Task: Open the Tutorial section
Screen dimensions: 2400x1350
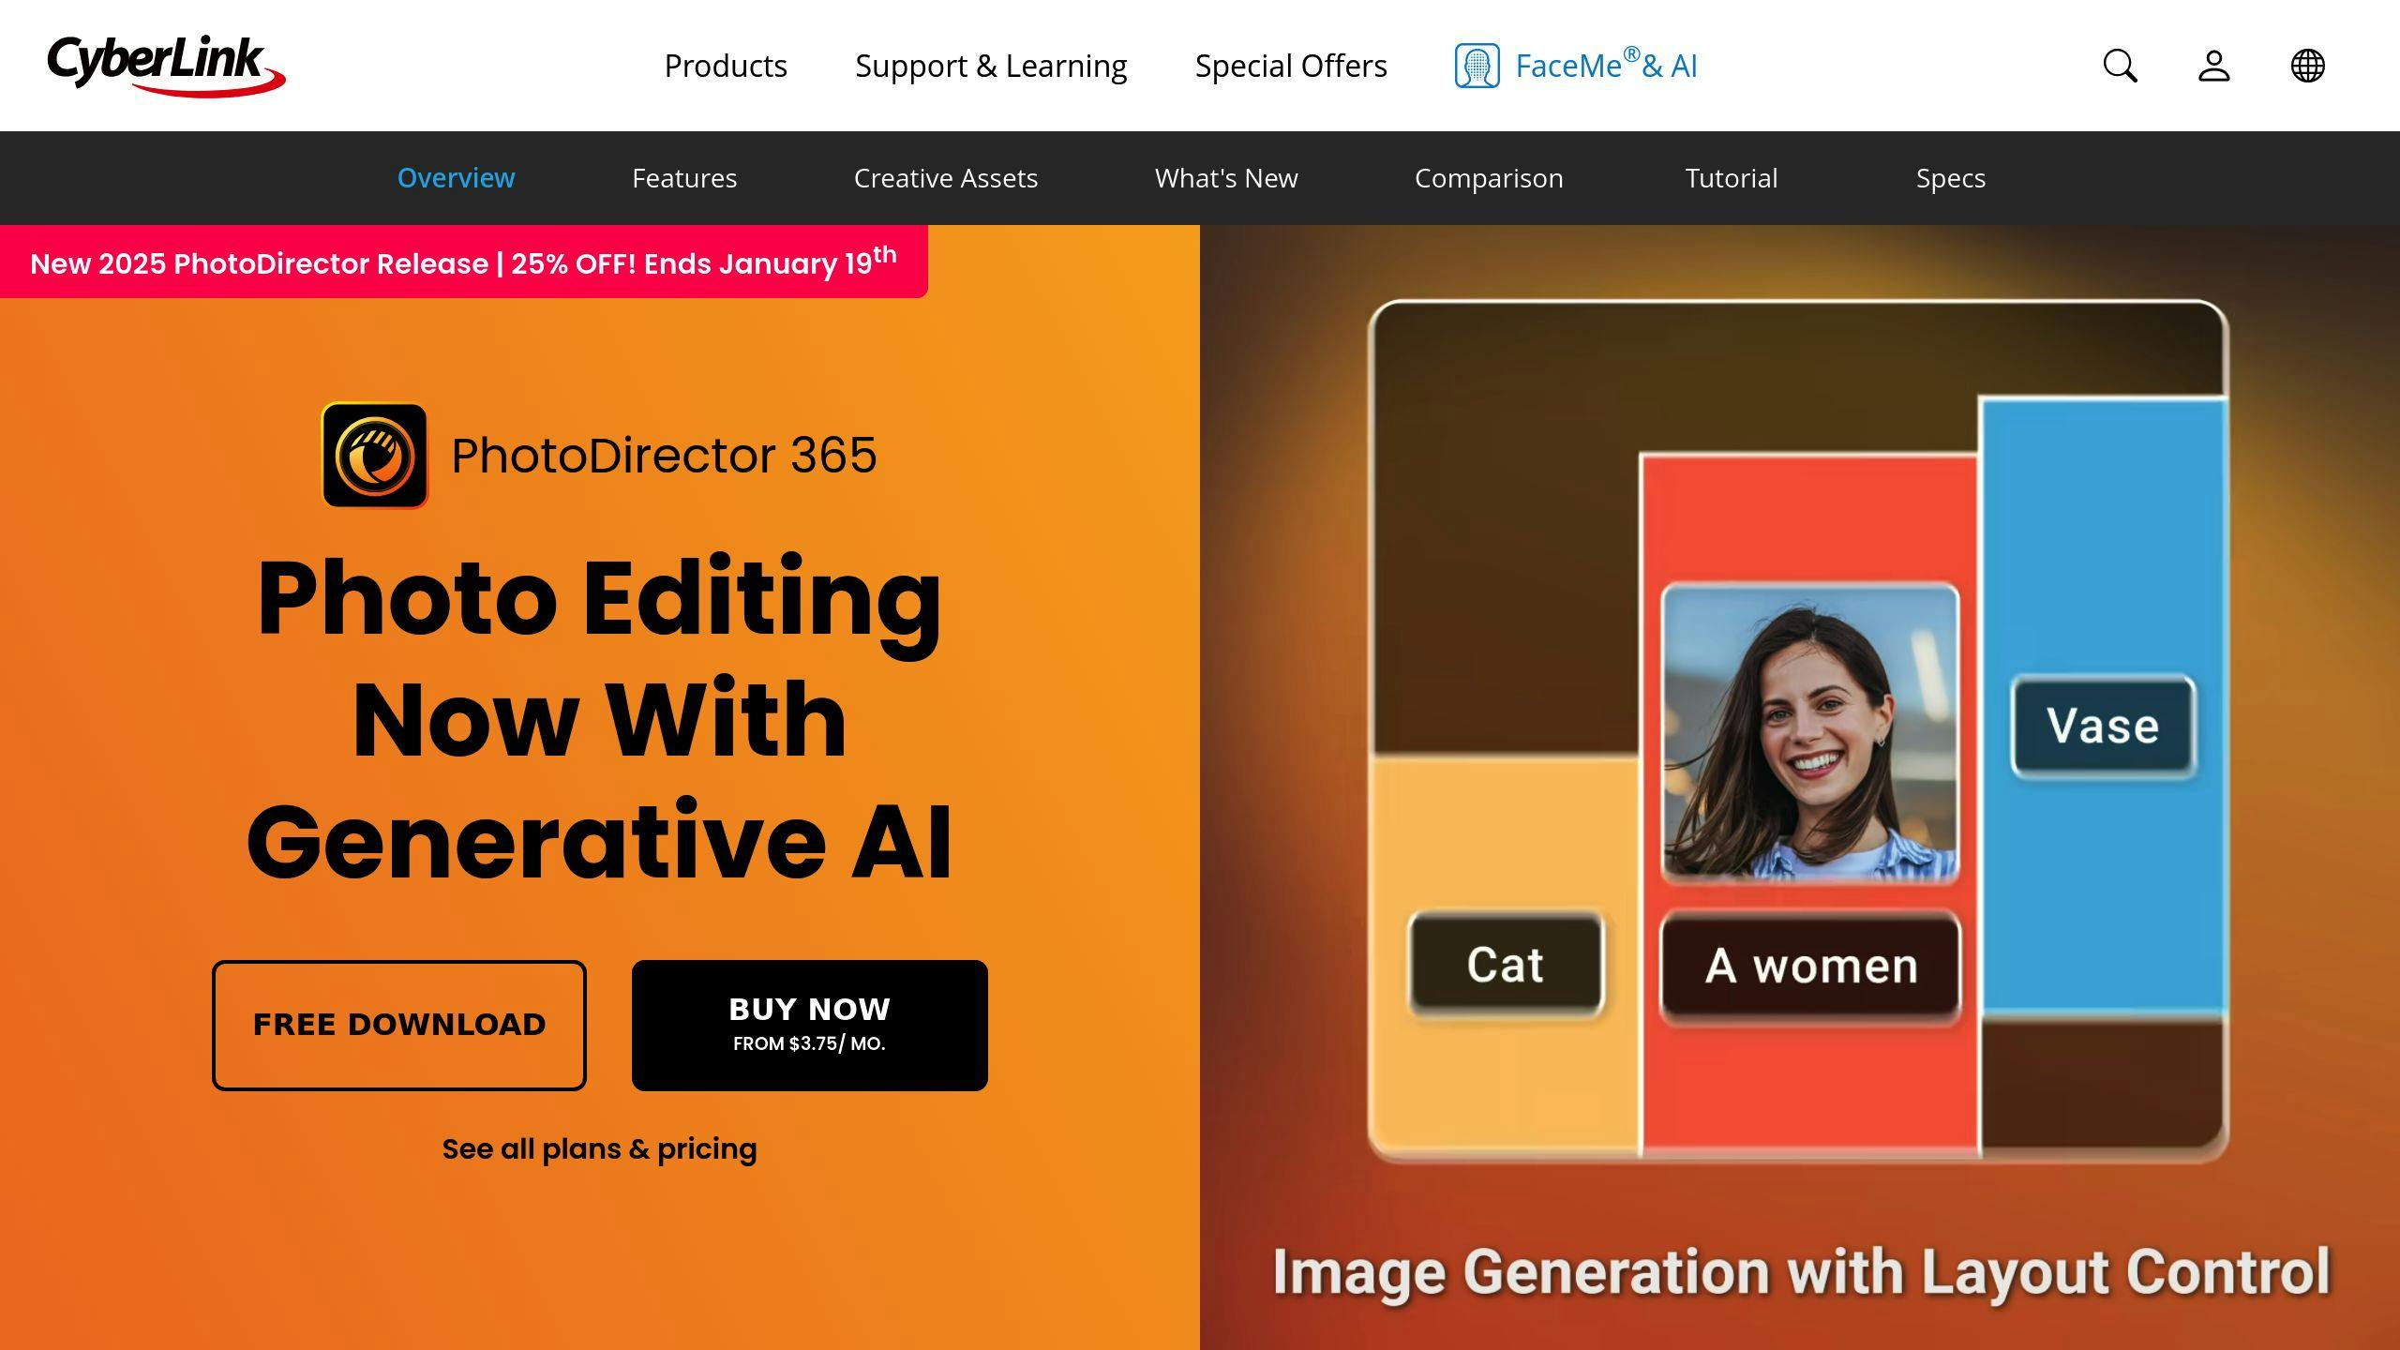Action: pyautogui.click(x=1731, y=176)
